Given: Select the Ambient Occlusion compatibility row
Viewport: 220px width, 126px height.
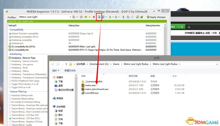Looking at the screenshot, I should tap(85, 33).
